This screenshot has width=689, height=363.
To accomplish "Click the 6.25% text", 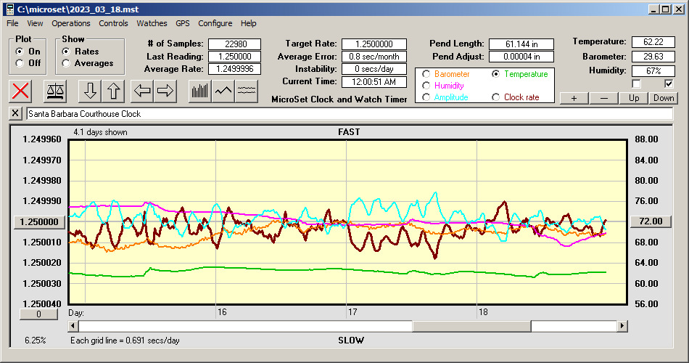I will [35, 340].
